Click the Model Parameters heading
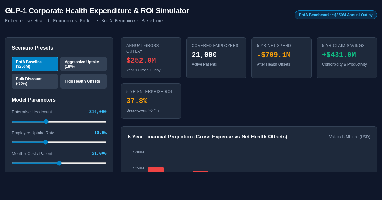 (34, 100)
